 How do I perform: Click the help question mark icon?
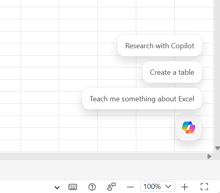[x=92, y=187]
